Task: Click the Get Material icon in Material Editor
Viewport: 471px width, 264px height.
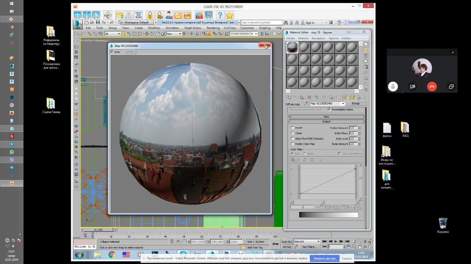Action: (290, 98)
